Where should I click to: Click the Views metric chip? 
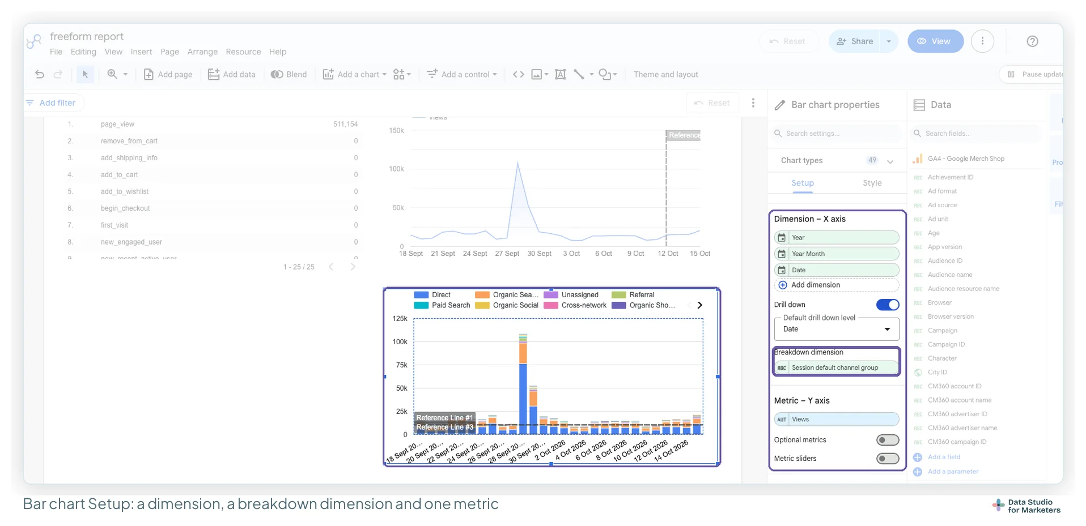point(837,420)
